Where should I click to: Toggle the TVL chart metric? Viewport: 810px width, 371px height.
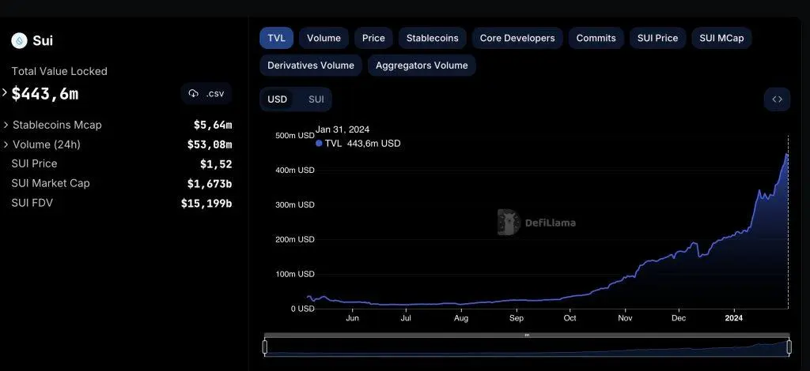(276, 38)
